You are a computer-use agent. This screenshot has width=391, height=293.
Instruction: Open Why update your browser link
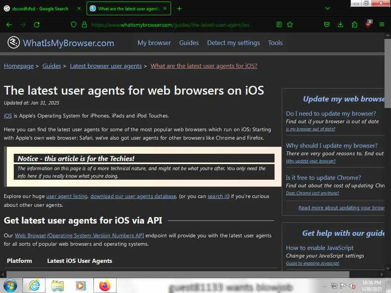point(311,161)
